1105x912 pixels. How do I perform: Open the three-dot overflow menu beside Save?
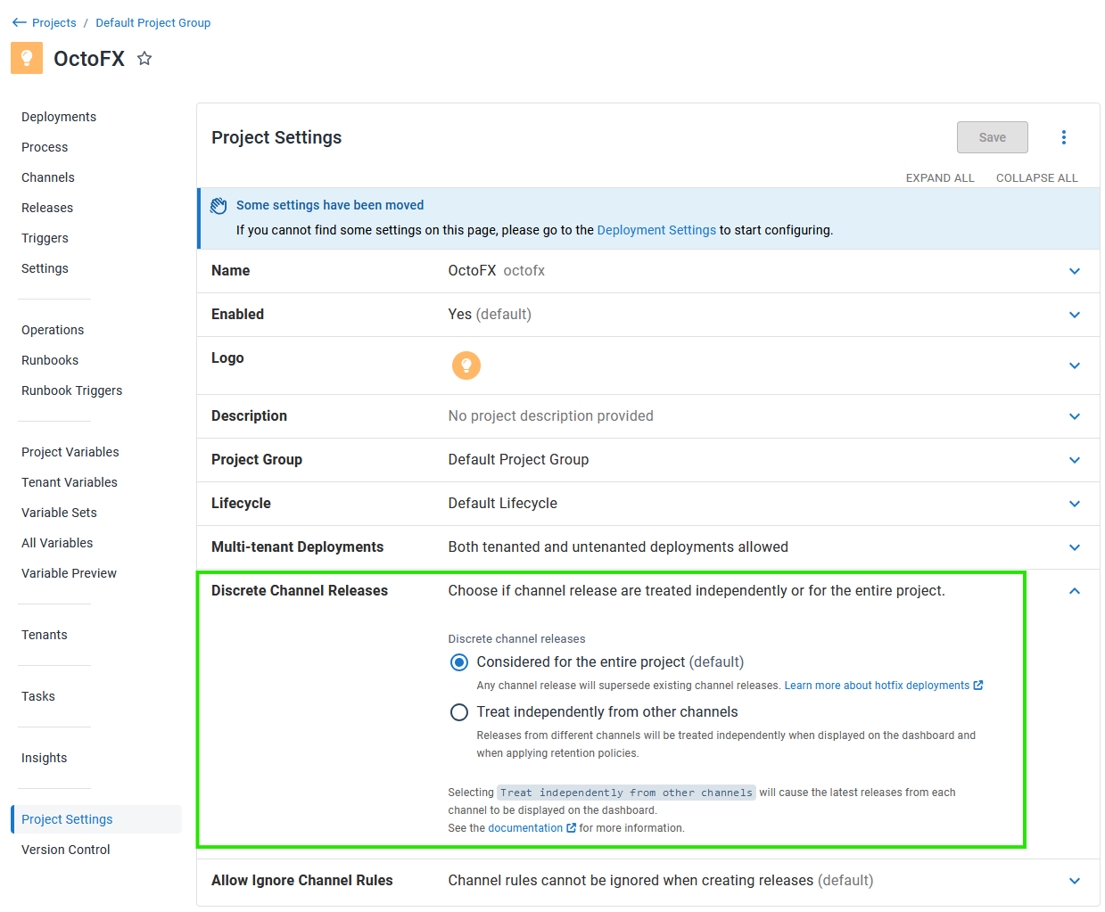[1063, 137]
